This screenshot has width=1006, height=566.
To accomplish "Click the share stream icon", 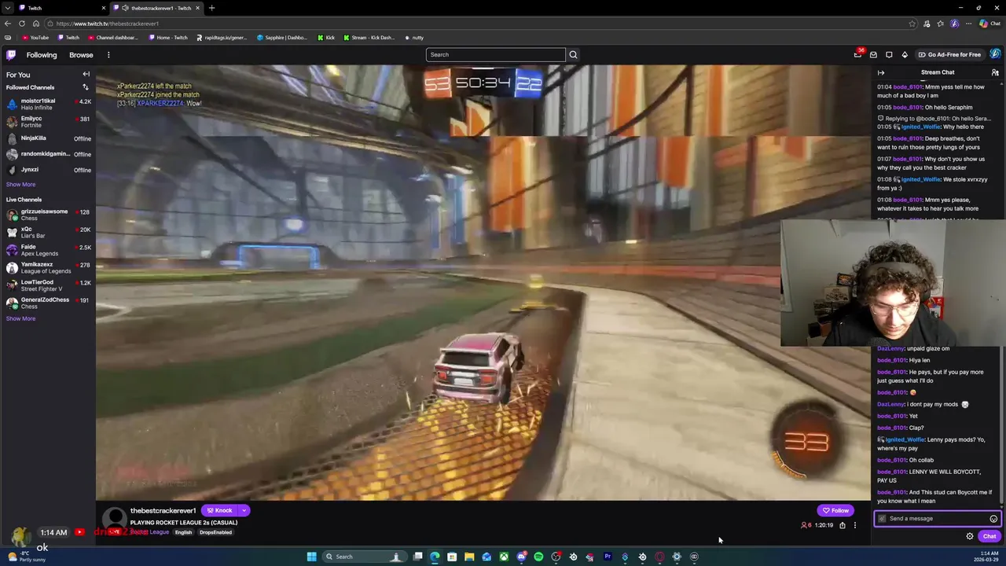I will pos(843,525).
